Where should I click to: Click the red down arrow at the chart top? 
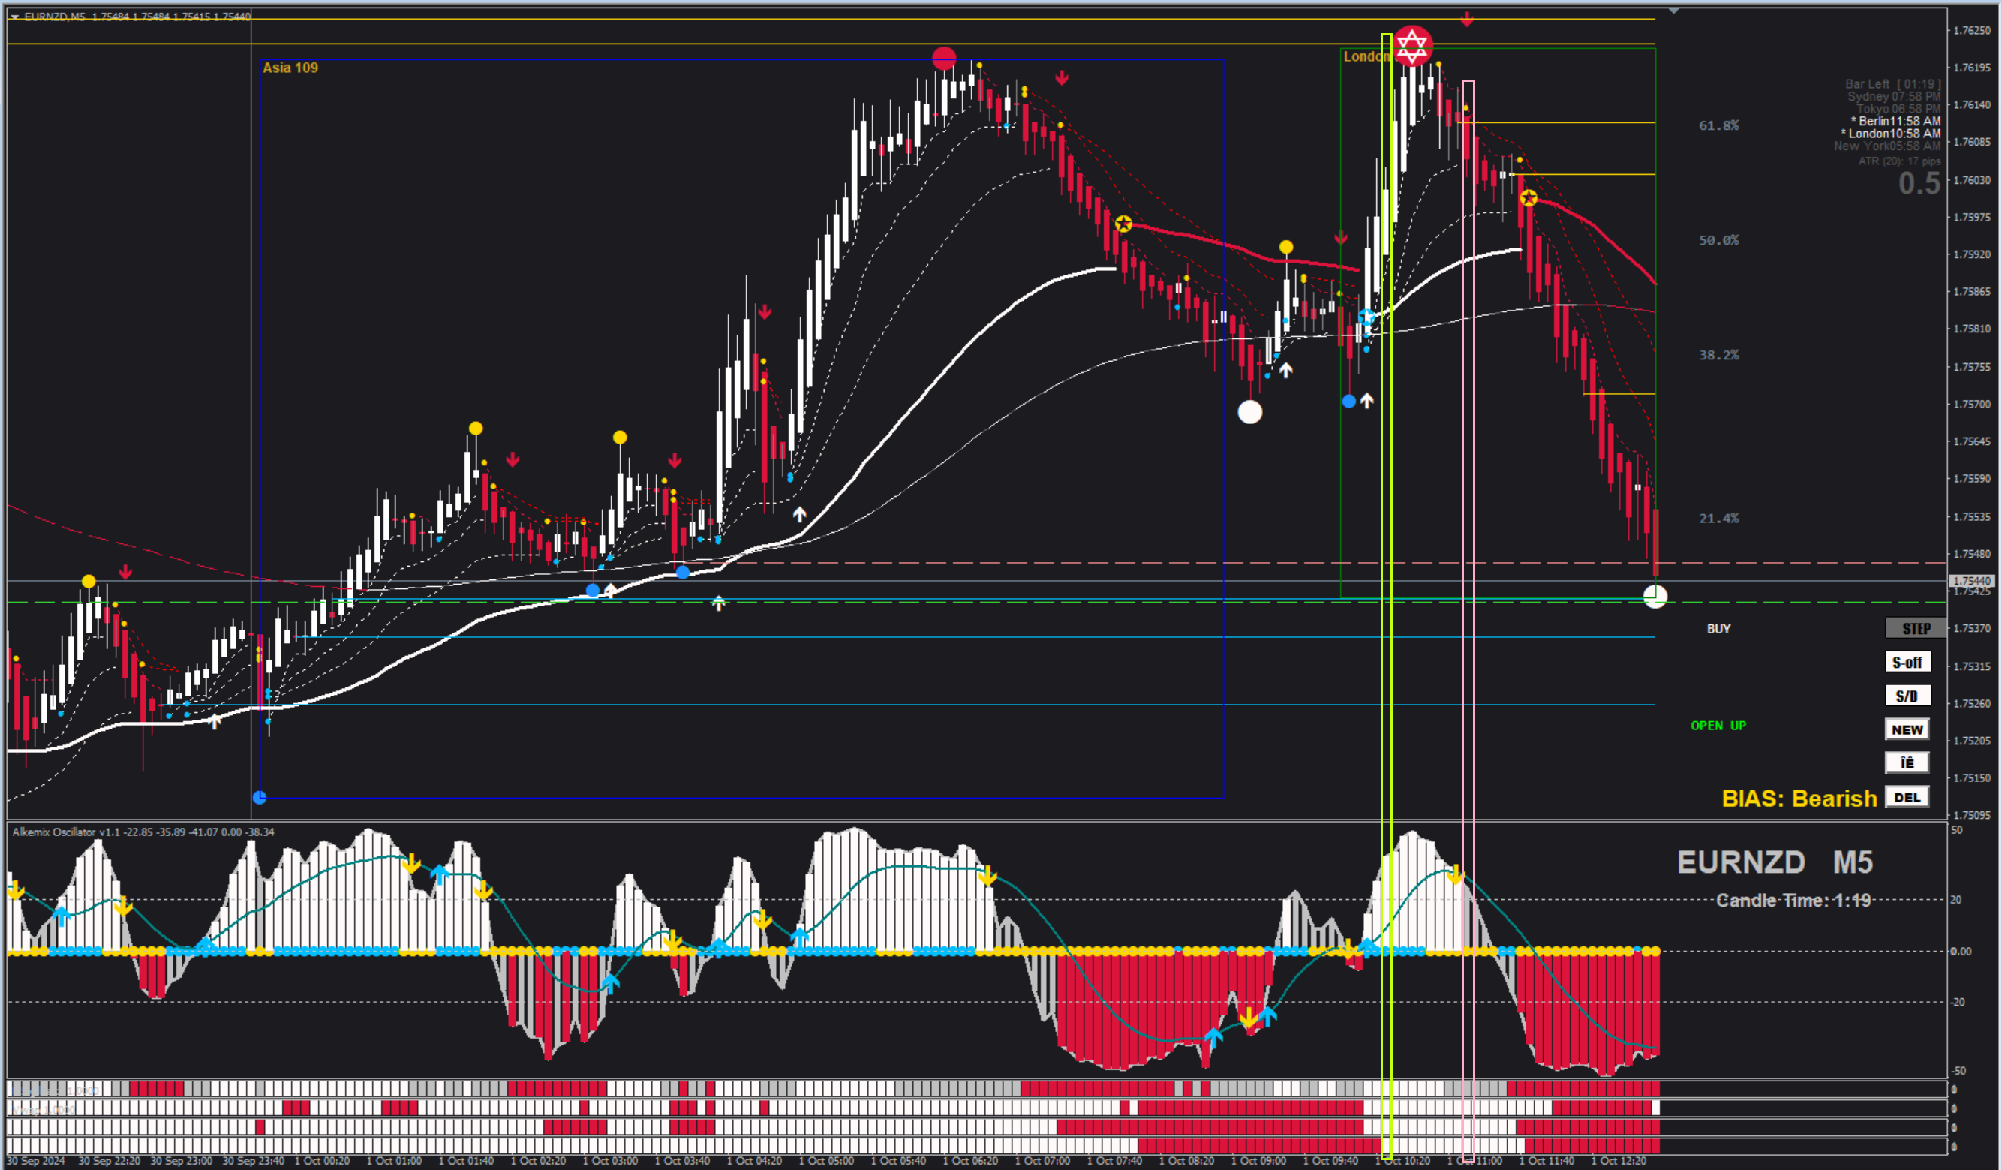[1466, 19]
